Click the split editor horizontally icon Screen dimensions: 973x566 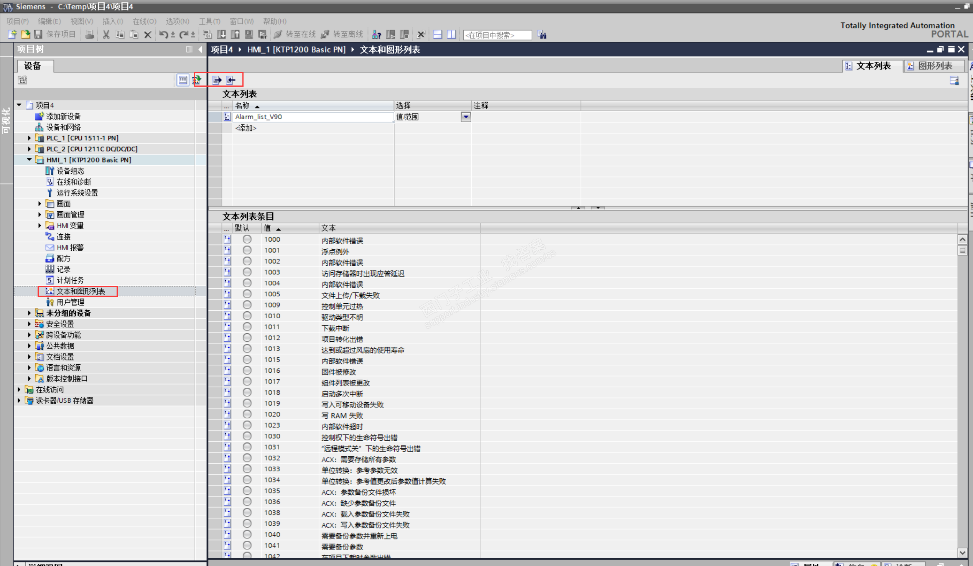coord(438,35)
